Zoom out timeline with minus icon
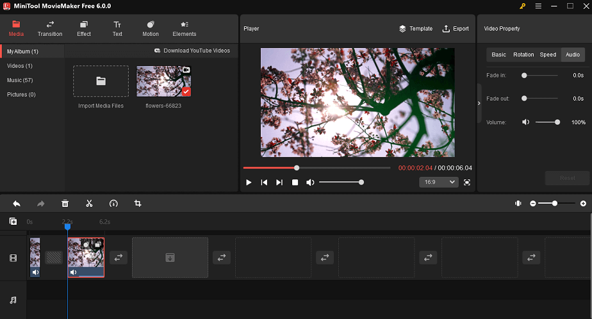 click(x=532, y=204)
